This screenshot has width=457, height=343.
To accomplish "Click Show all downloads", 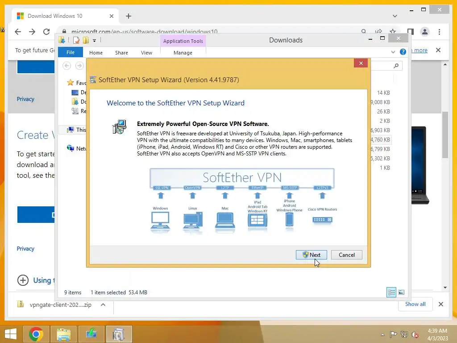I will [415, 304].
